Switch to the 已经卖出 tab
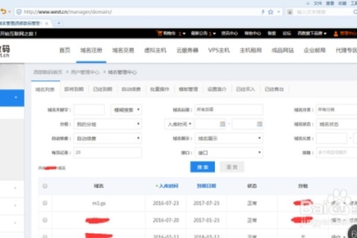This screenshot has width=357, height=238. [274, 89]
